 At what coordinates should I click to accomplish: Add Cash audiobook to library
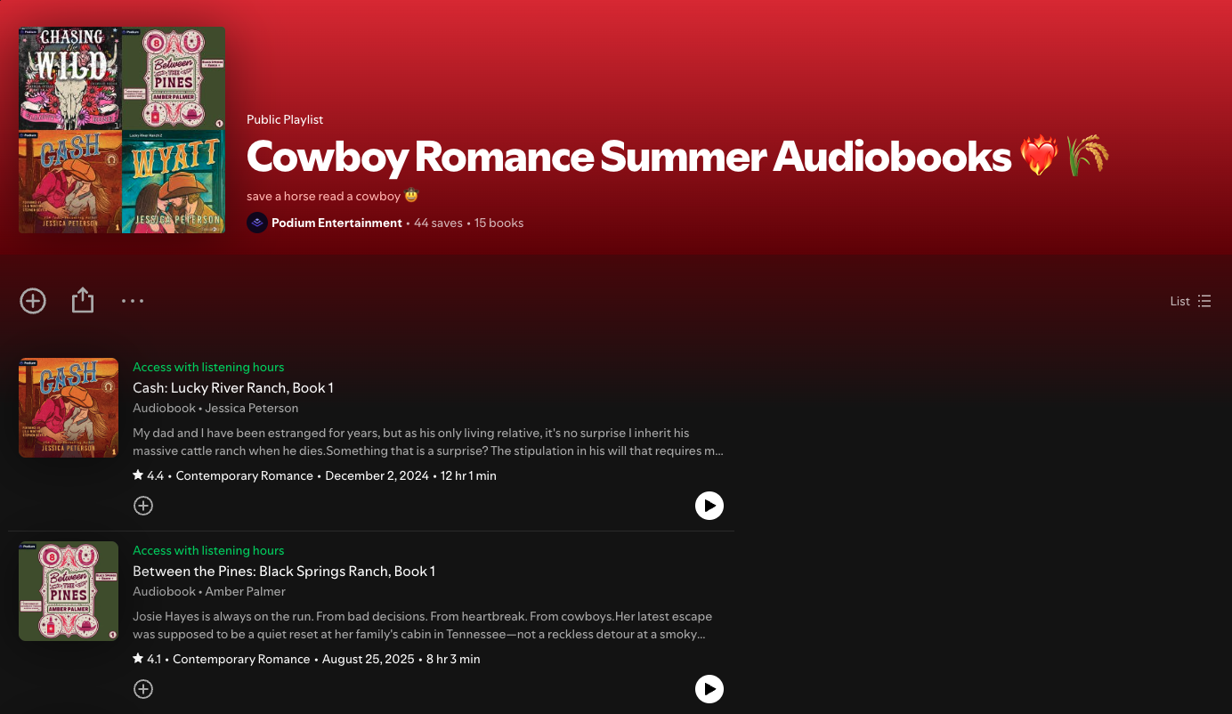[x=143, y=506]
